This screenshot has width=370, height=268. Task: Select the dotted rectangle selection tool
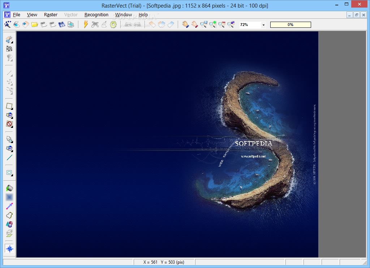[x=9, y=106]
